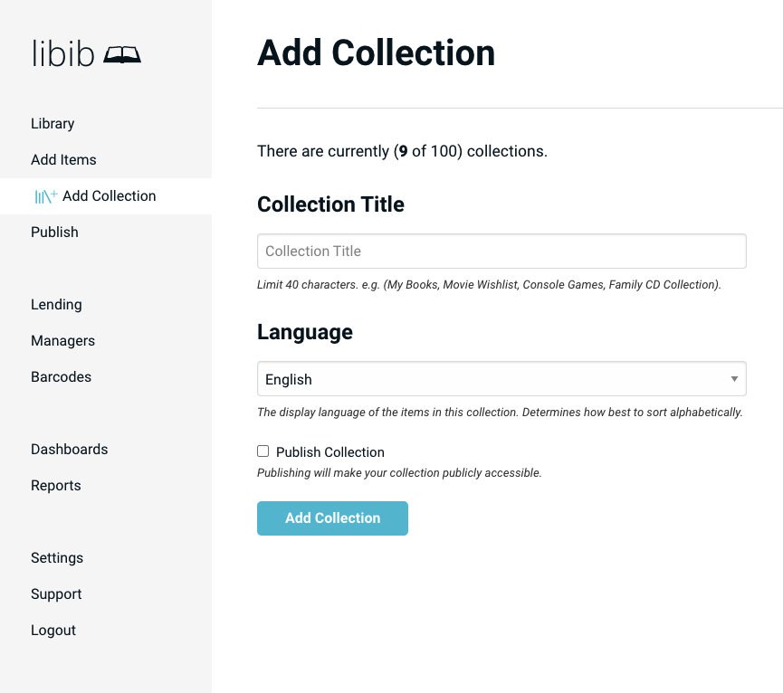This screenshot has height=693, width=783.
Task: Enable the Publish Collection checkbox
Action: [x=263, y=451]
